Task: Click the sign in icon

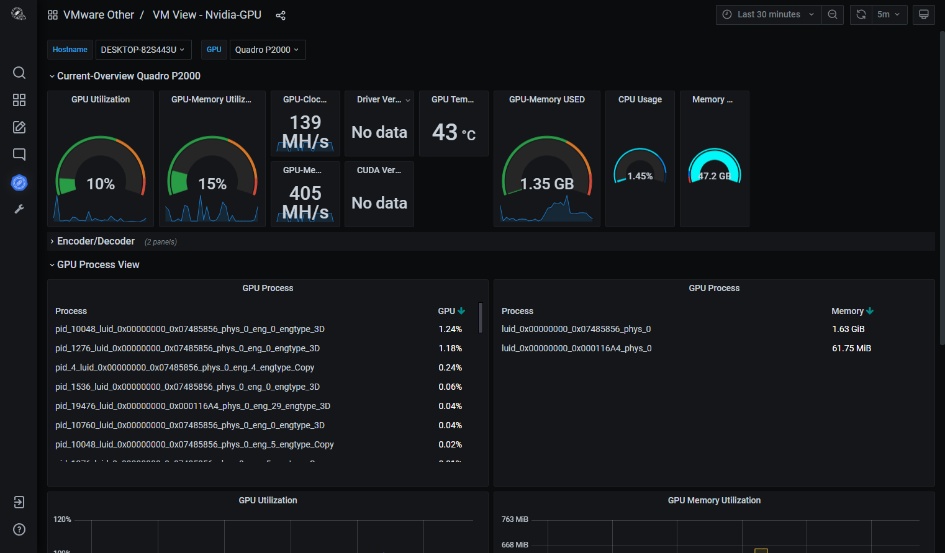Action: tap(19, 502)
